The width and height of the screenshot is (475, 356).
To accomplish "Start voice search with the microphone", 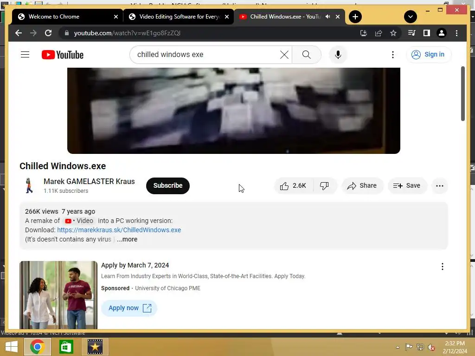I will tap(338, 55).
